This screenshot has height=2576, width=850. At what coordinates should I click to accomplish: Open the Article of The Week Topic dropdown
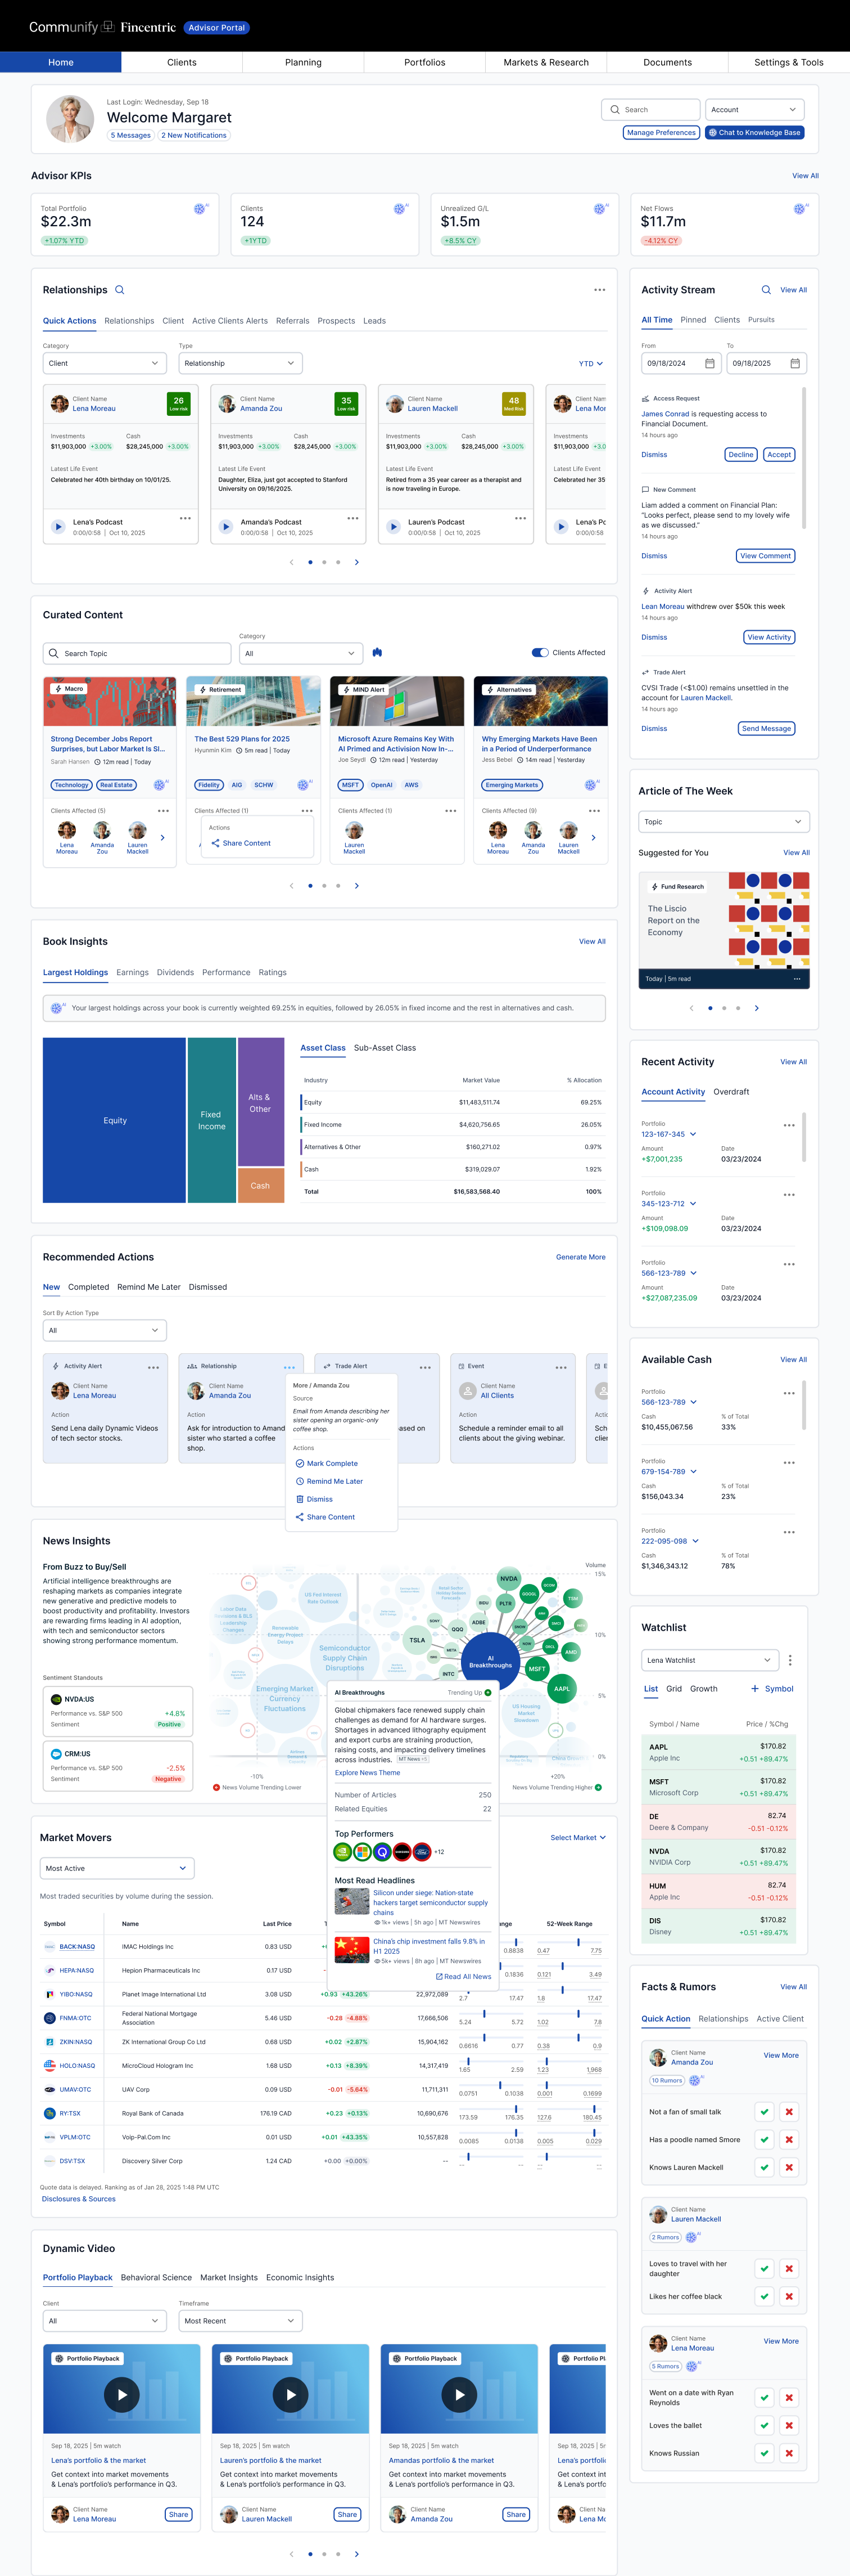click(x=723, y=822)
